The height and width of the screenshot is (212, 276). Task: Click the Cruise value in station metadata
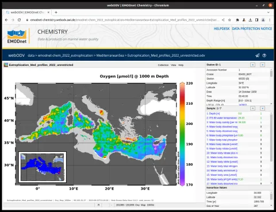pos(245,74)
